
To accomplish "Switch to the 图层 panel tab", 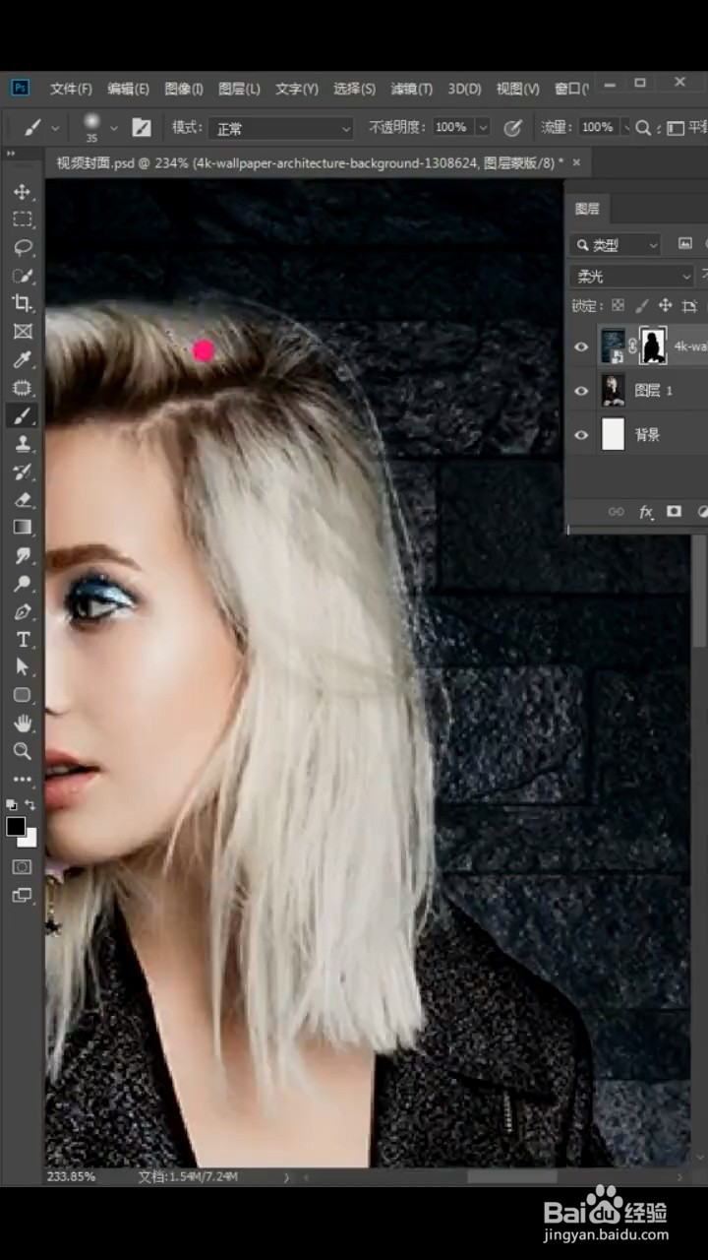I will coord(587,209).
